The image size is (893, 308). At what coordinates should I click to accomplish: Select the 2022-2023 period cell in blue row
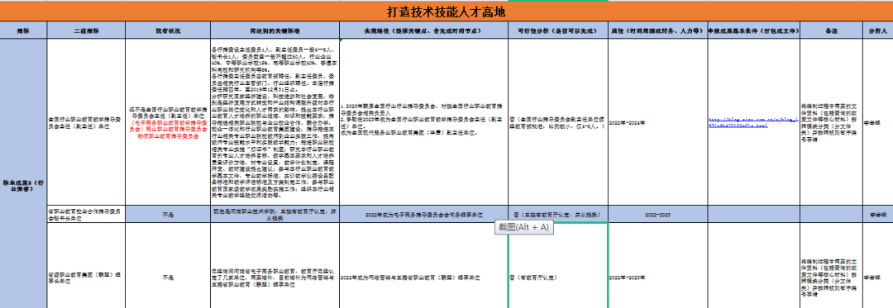[658, 214]
